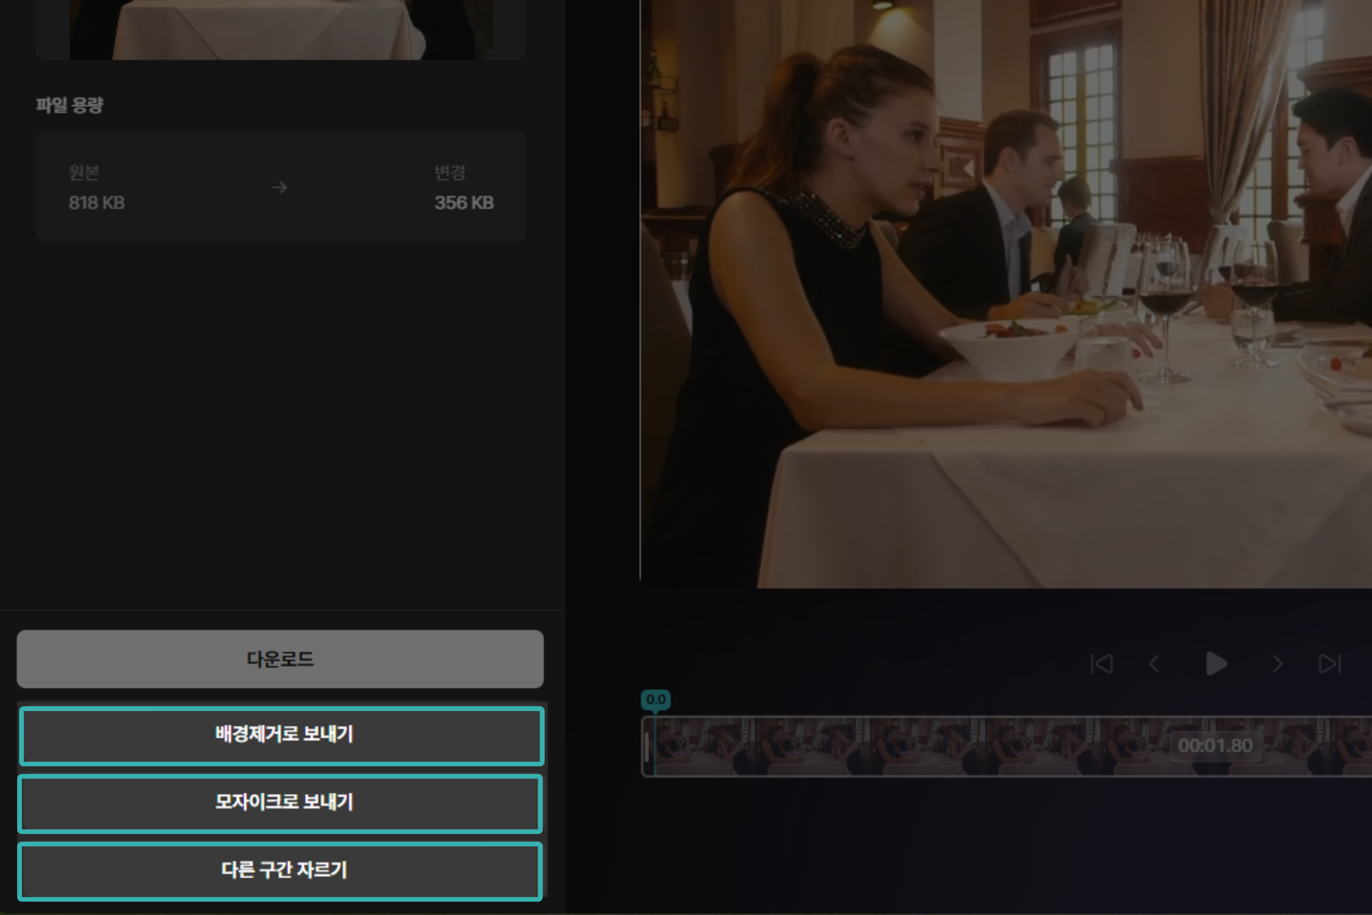Click the 변경 356 KB size value
This screenshot has height=915, width=1372.
464,202
